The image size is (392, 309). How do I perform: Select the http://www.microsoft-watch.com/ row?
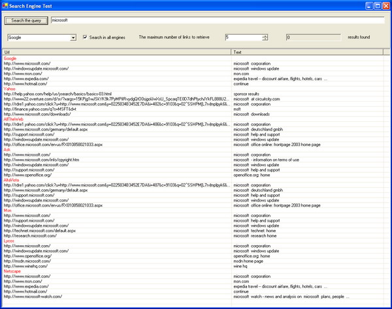pos(33,297)
